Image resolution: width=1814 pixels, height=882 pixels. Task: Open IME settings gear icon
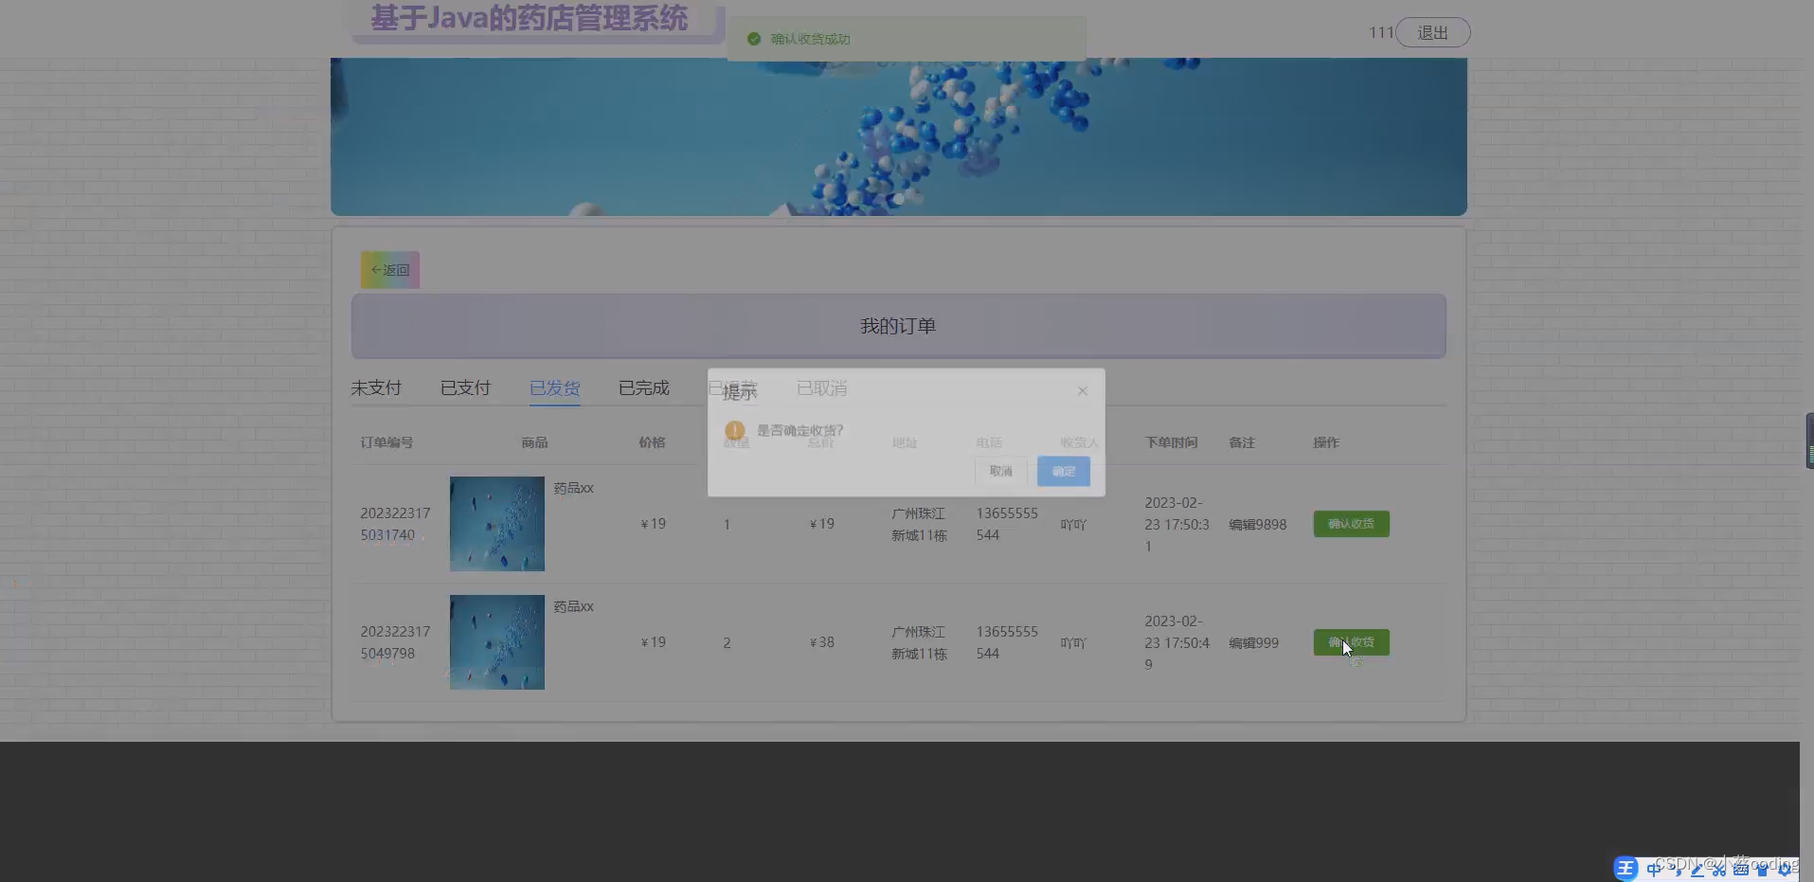[1785, 869]
